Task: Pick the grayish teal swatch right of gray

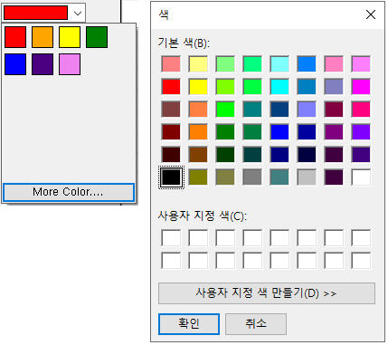Action: coord(279,177)
